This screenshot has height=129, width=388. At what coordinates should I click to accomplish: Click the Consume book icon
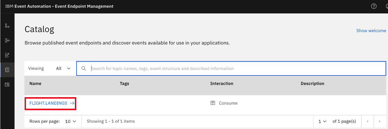pyautogui.click(x=213, y=103)
